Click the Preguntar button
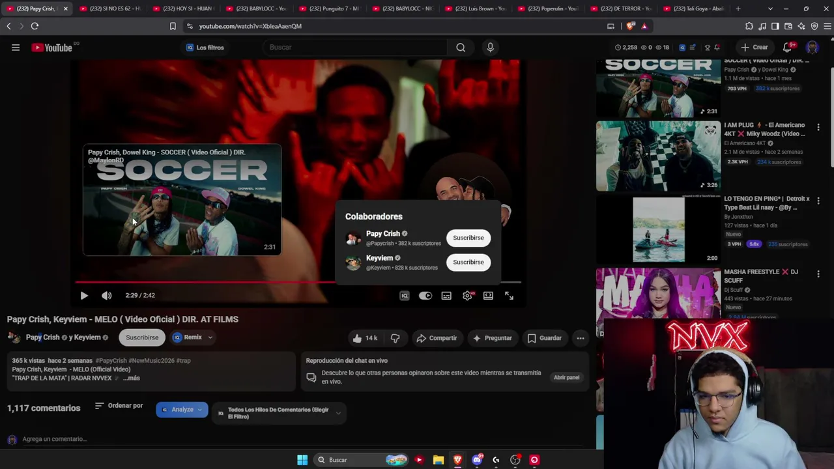834x469 pixels. pyautogui.click(x=493, y=338)
